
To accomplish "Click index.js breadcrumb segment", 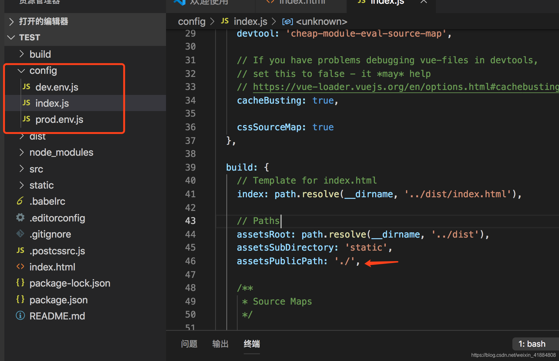I will [250, 21].
